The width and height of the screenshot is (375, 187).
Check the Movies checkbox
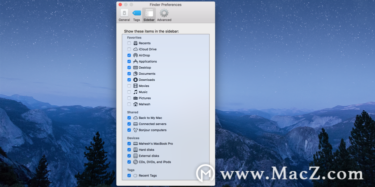129,86
